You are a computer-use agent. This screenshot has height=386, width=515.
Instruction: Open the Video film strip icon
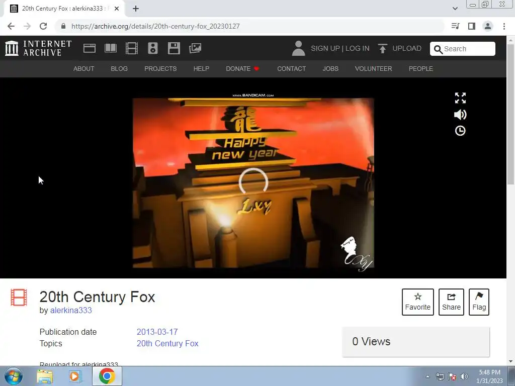pyautogui.click(x=132, y=48)
